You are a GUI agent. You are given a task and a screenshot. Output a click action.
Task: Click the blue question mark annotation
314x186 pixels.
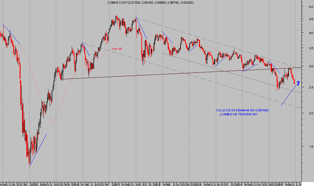tap(298, 83)
